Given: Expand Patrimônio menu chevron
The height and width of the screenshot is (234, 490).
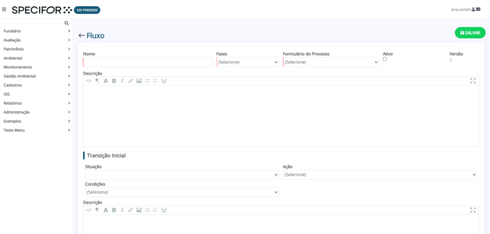Looking at the screenshot, I should coord(69,49).
